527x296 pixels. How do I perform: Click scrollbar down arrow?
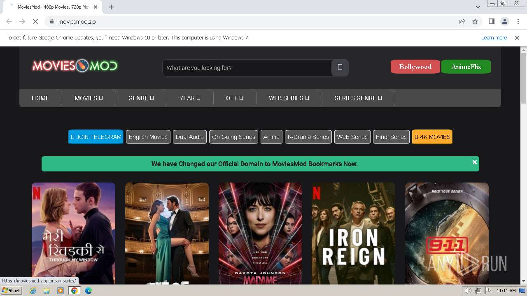coord(524,281)
